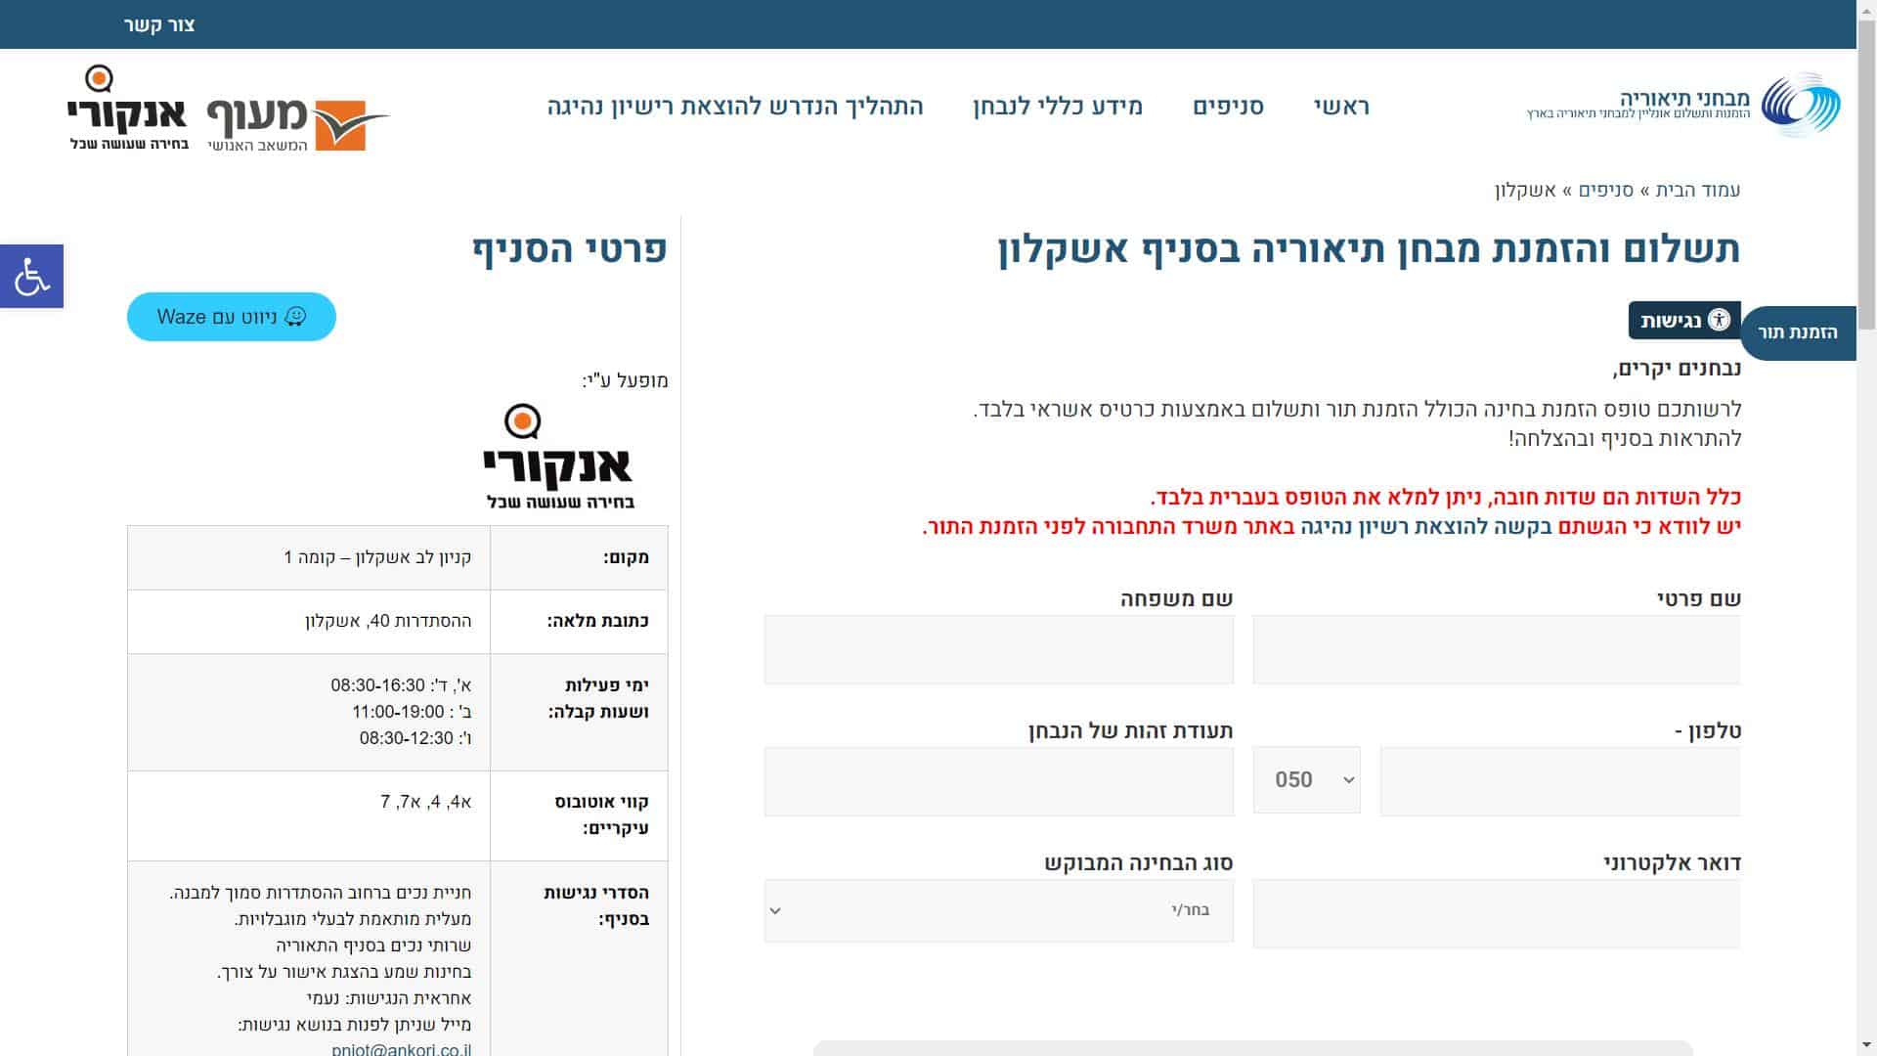This screenshot has height=1056, width=1877.
Task: Click the ו': 08:30-12:30 hours line
Action: (415, 738)
